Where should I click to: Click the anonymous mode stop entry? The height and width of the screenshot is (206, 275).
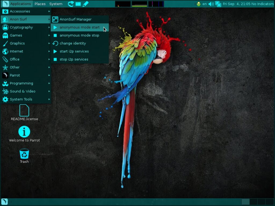click(x=79, y=35)
